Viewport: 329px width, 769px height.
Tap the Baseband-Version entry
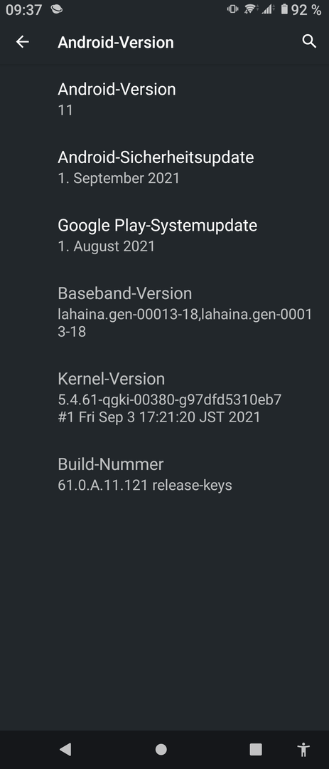165,312
